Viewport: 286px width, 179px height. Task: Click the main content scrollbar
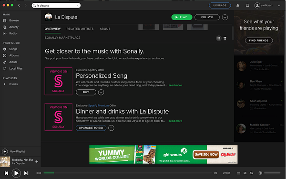(x=233, y=33)
